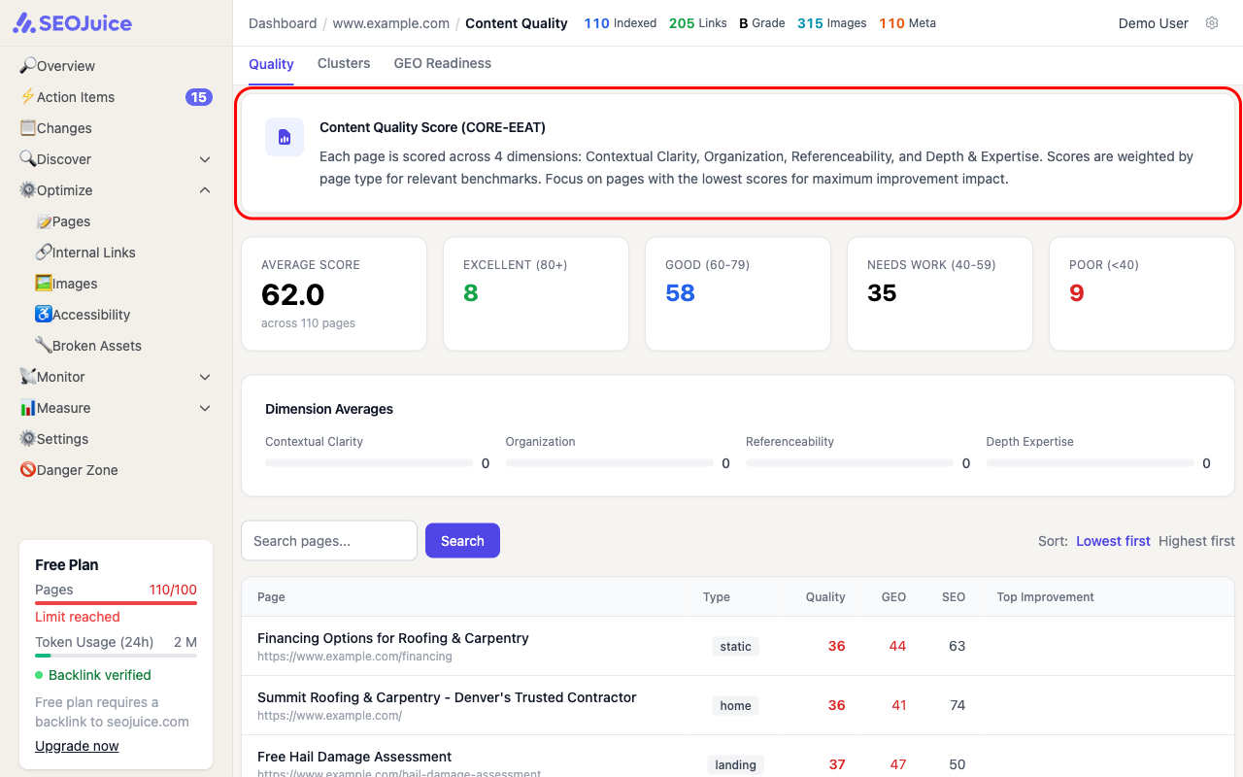Click the 315 Images stat
Viewport: 1243px width, 777px height.
pos(831,23)
